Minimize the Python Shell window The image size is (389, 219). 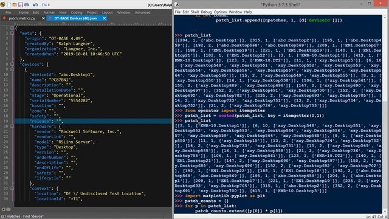click(362, 4)
